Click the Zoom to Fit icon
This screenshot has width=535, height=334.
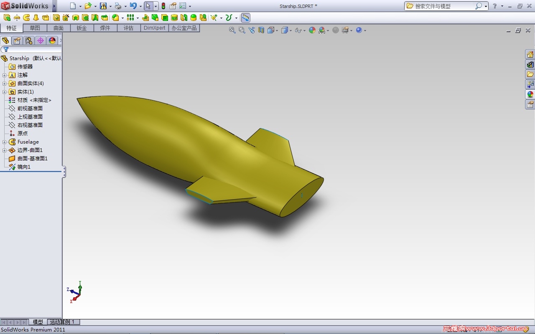(x=232, y=30)
